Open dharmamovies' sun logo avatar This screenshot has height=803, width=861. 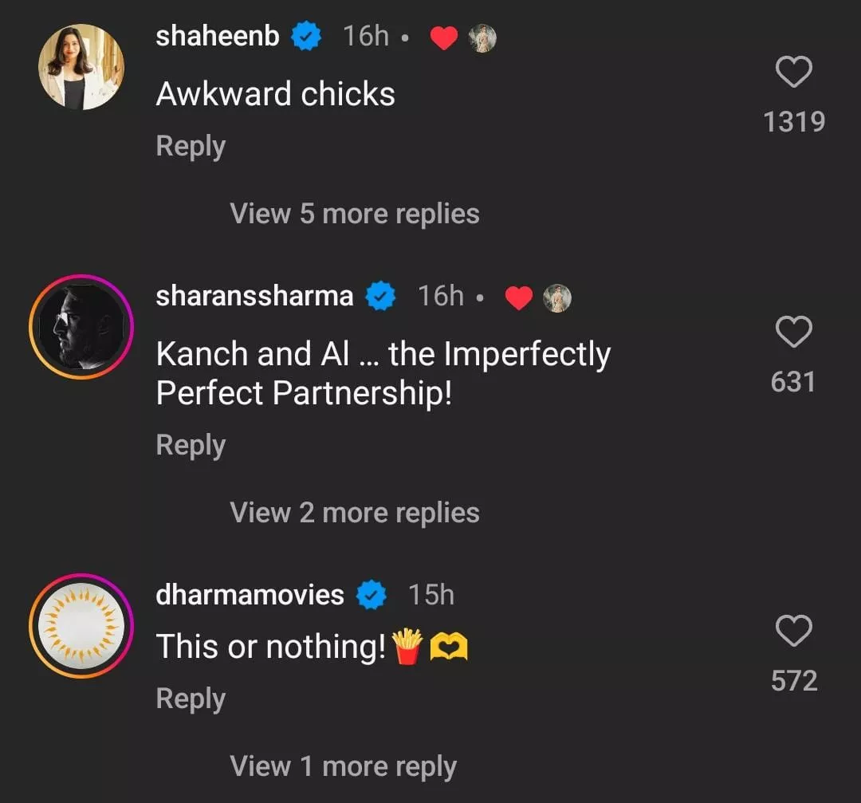coord(81,625)
